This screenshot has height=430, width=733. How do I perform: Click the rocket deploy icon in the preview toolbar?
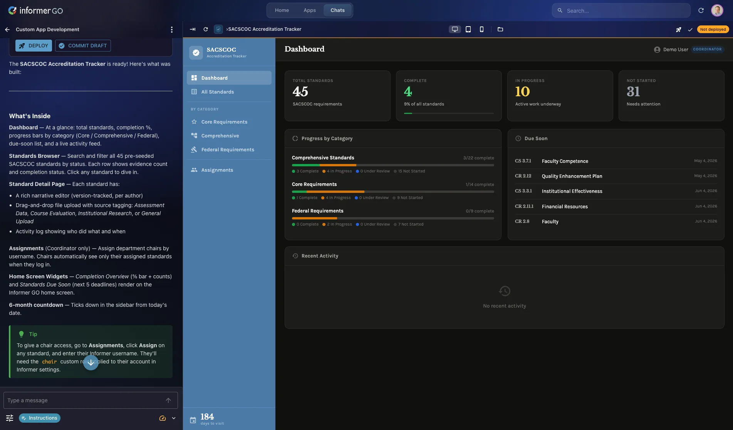click(x=679, y=29)
